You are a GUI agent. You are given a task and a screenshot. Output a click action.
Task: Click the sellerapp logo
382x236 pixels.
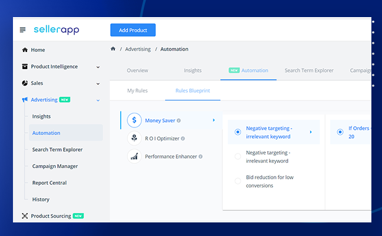[x=57, y=29]
